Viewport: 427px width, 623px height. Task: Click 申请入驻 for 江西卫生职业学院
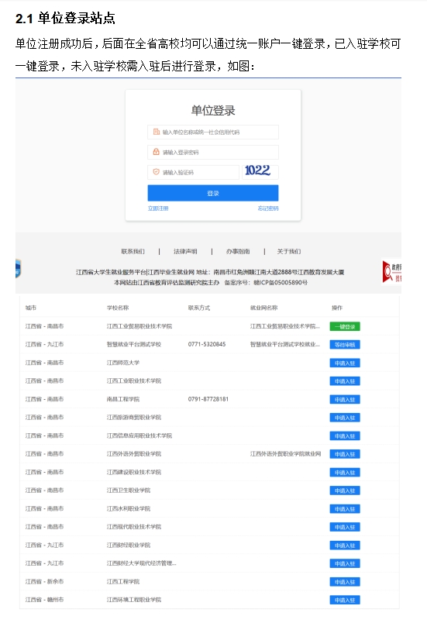click(345, 490)
